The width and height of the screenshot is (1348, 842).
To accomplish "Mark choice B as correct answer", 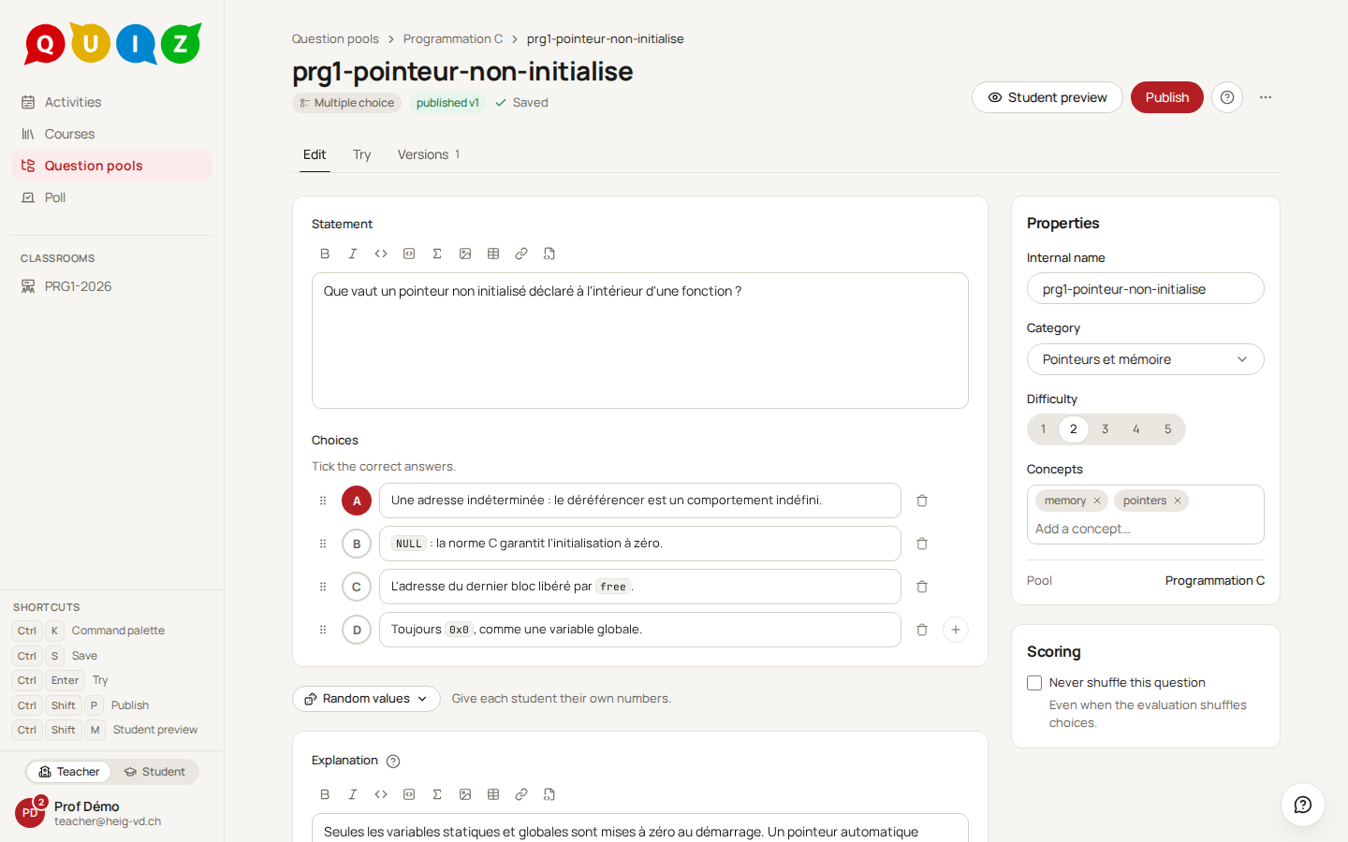I will [357, 544].
